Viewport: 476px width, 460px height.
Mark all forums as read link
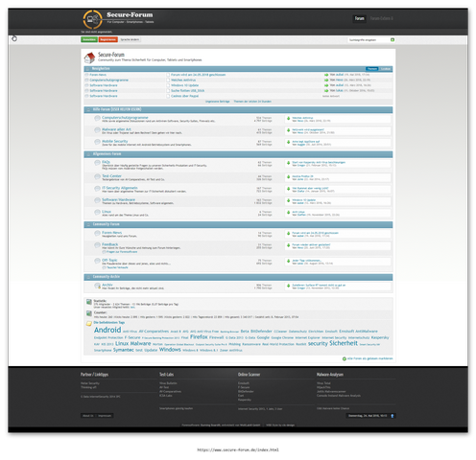370,358
